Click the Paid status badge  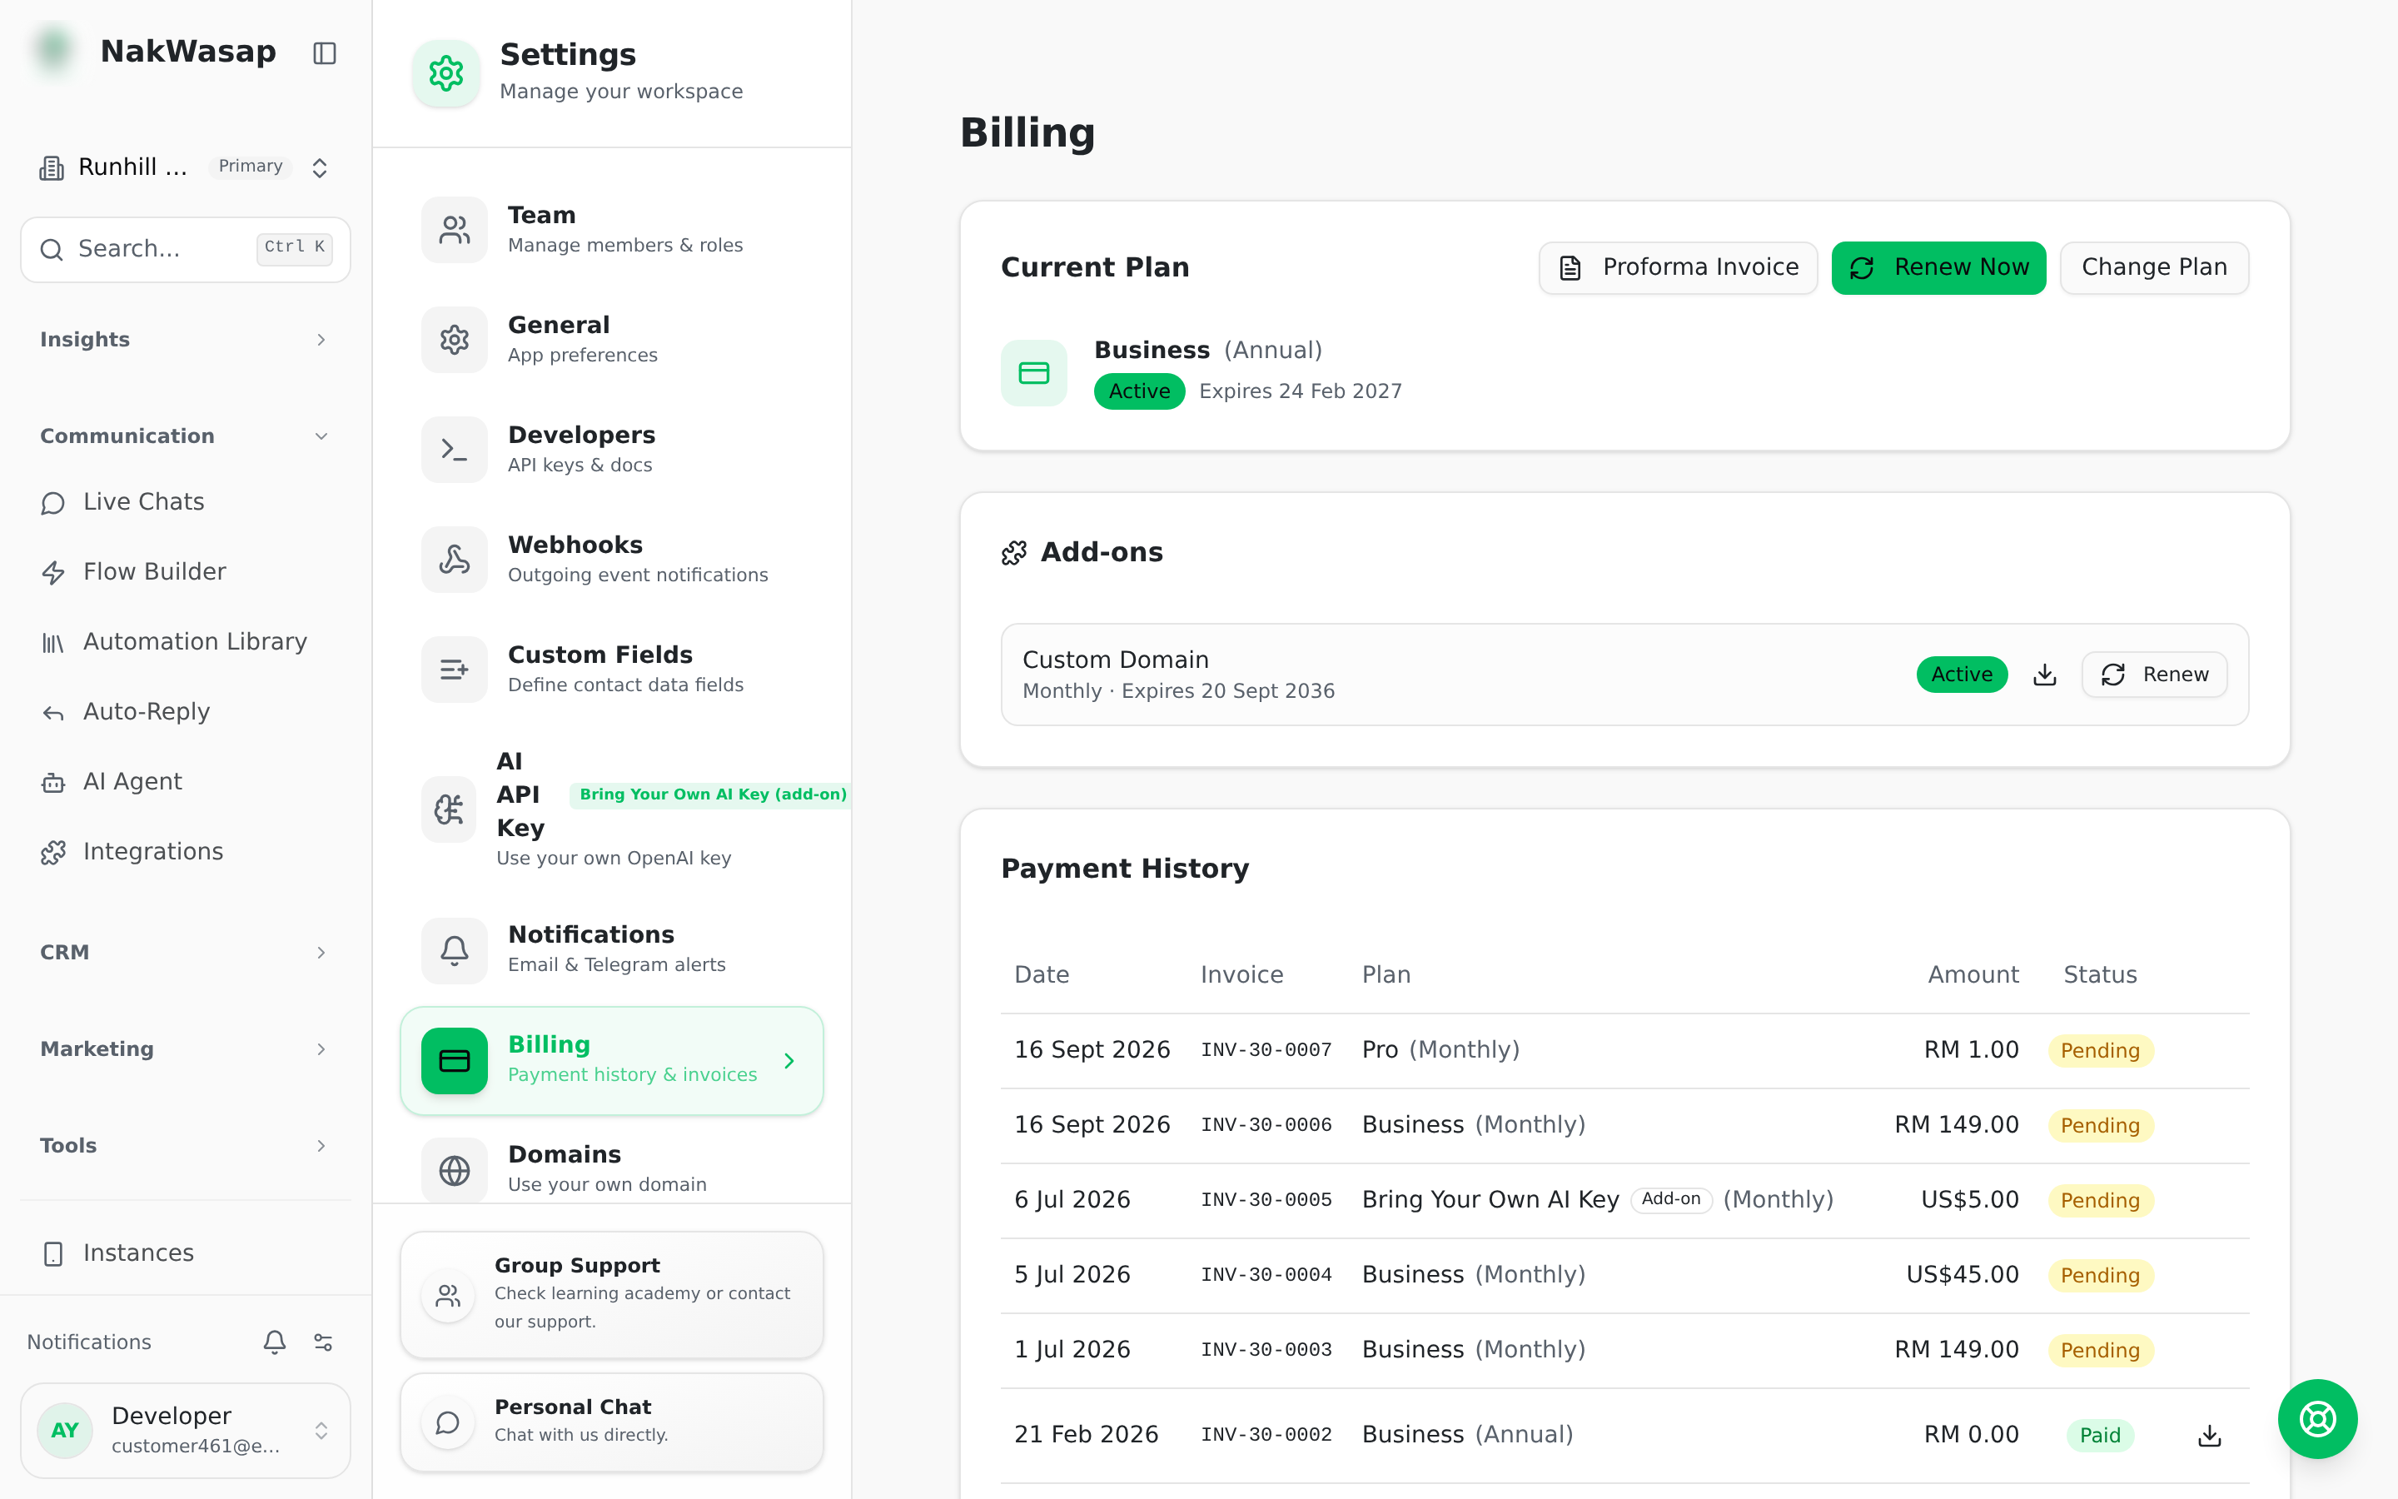tap(2100, 1435)
